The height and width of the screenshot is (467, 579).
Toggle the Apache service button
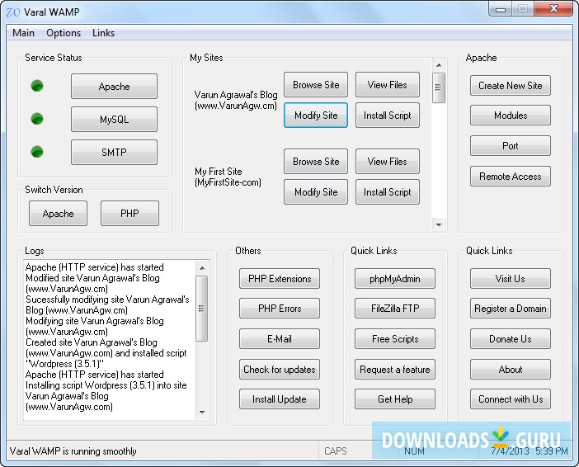tap(114, 86)
